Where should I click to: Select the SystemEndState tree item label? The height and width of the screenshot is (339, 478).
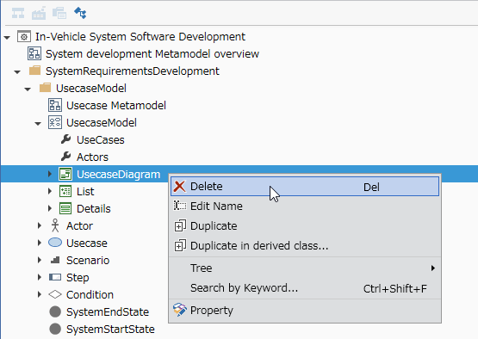pyautogui.click(x=108, y=311)
